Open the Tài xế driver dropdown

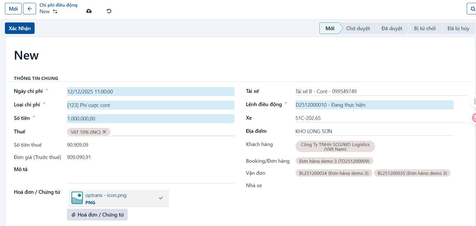tap(381, 91)
